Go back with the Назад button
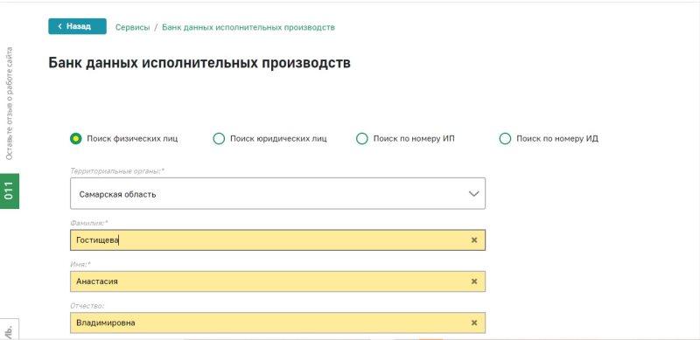Image resolution: width=700 pixels, height=340 pixels. (x=77, y=26)
